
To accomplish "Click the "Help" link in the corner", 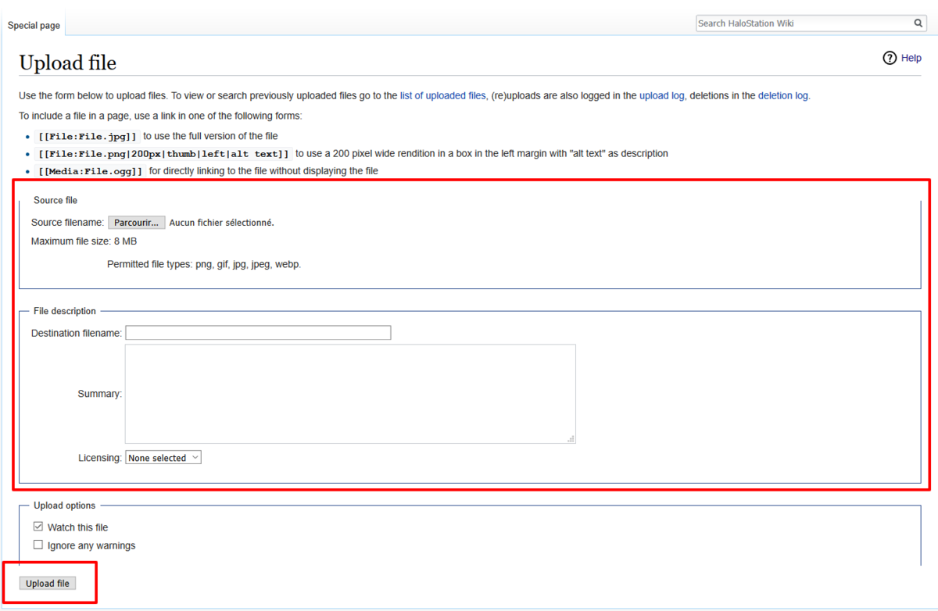I will [x=911, y=58].
